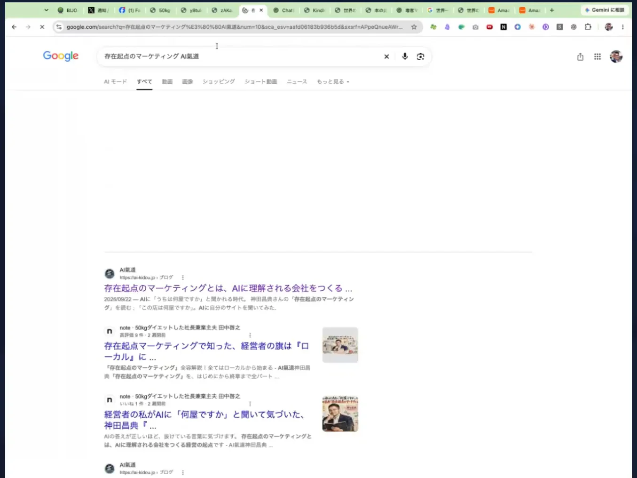Image resolution: width=637 pixels, height=478 pixels.
Task: Go back to the previous page
Action: (14, 27)
